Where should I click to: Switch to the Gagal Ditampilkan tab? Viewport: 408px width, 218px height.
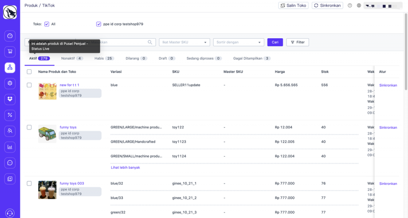pos(252,58)
